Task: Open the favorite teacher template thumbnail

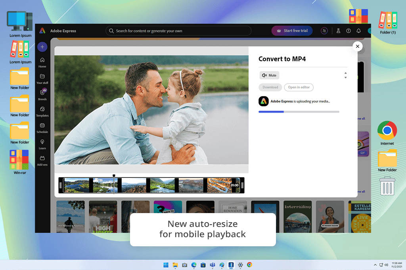Action: coord(330,217)
